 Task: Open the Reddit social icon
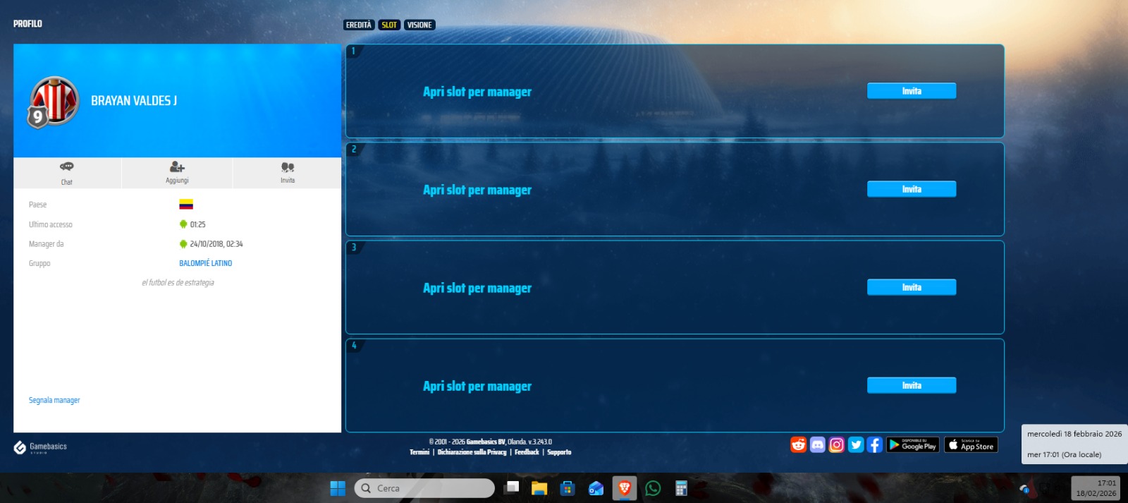pos(798,444)
